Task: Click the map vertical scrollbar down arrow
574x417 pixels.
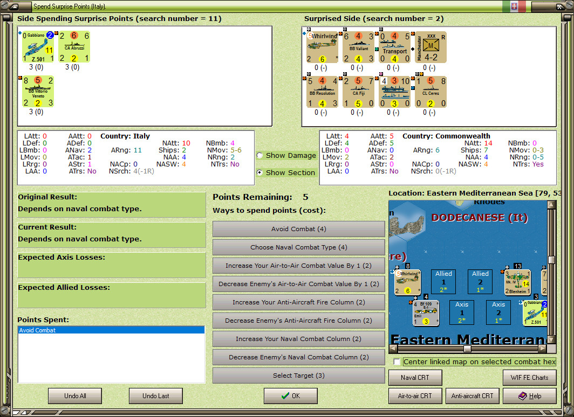Action: (x=551, y=340)
